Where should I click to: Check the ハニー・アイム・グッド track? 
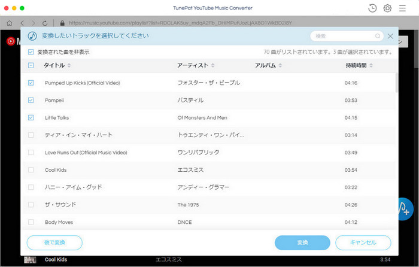point(31,187)
